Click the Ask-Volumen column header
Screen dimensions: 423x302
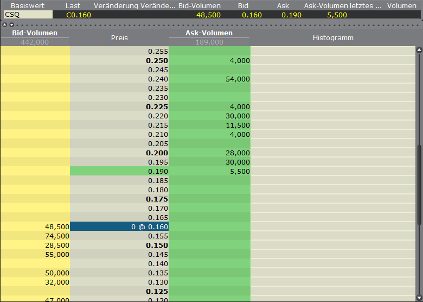(x=209, y=33)
